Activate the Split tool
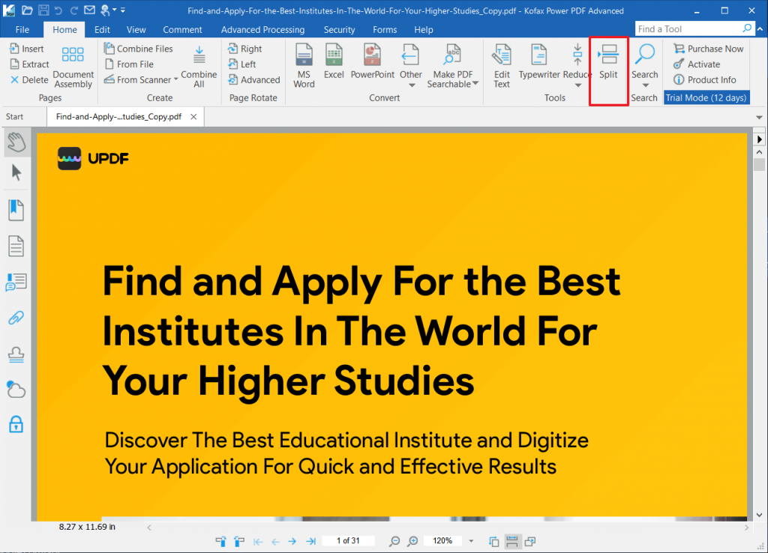The image size is (768, 553). pyautogui.click(x=608, y=64)
